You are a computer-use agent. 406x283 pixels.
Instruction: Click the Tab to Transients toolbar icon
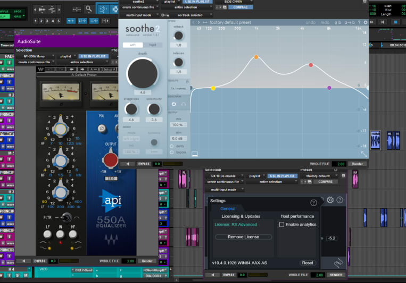click(x=71, y=21)
